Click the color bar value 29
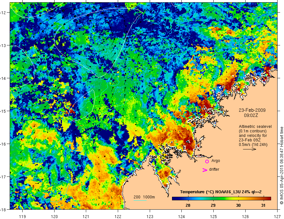 pos(213,205)
